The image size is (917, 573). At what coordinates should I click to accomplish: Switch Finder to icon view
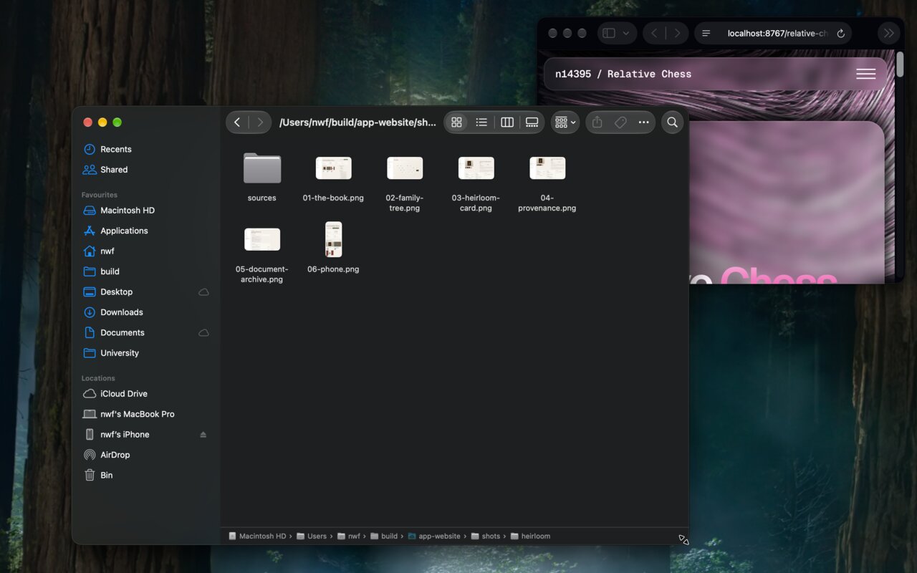(456, 122)
